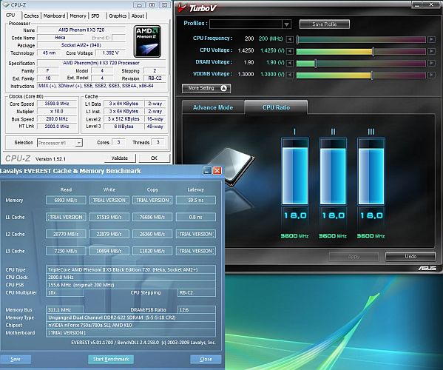Click the Core Speed 3599.9 MHz field
The height and width of the screenshot is (370, 443).
pos(57,104)
